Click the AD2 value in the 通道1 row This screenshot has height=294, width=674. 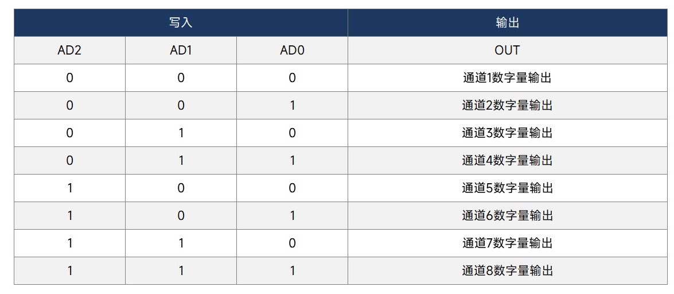click(69, 78)
